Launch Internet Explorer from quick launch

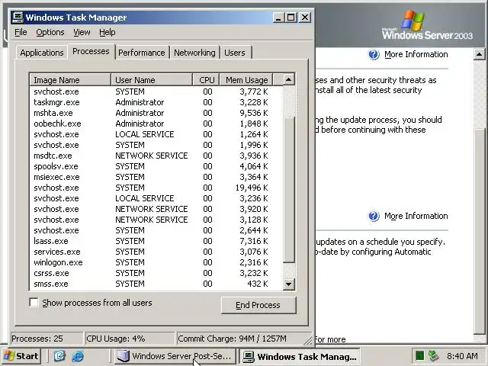(x=78, y=356)
